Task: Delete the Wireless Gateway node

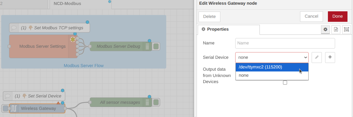Action: coord(209,17)
